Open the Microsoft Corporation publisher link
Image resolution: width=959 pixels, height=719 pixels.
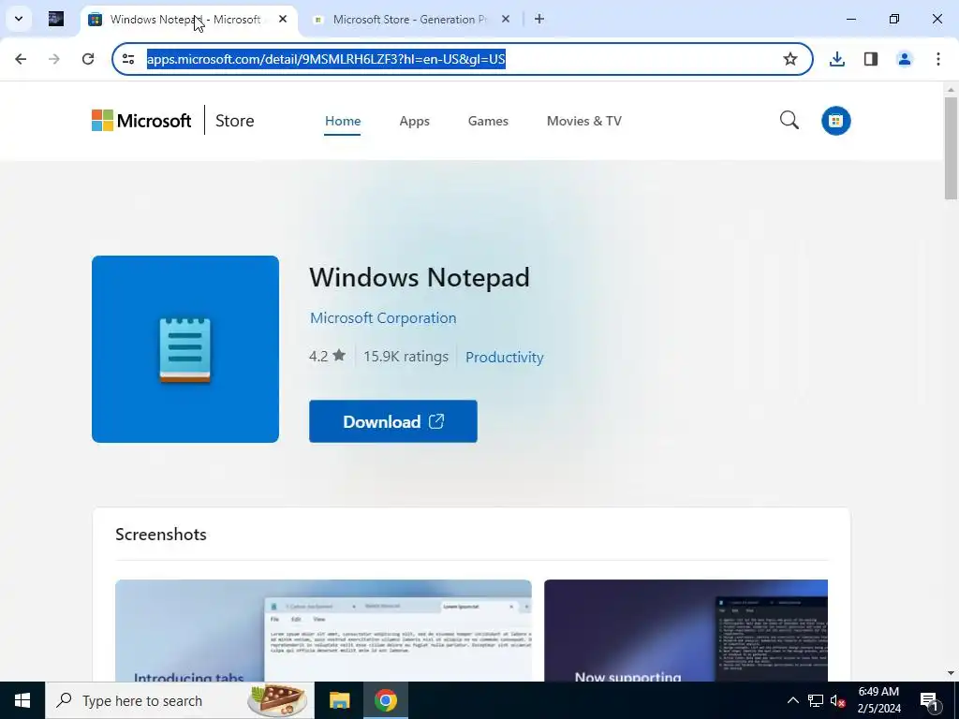pyautogui.click(x=383, y=318)
